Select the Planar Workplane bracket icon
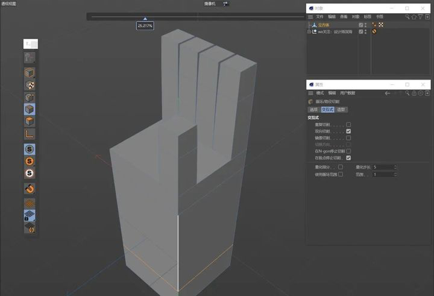Viewport: 434px width, 296px height. 30,228
